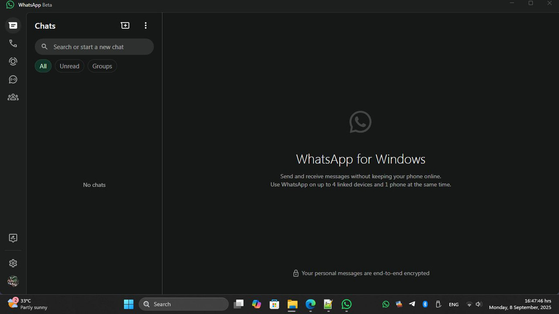559x314 pixels.
Task: Launch Copilot from taskbar
Action: coord(256,304)
